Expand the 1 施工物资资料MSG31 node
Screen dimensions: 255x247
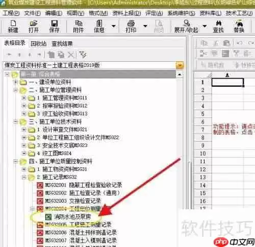coord(24,169)
